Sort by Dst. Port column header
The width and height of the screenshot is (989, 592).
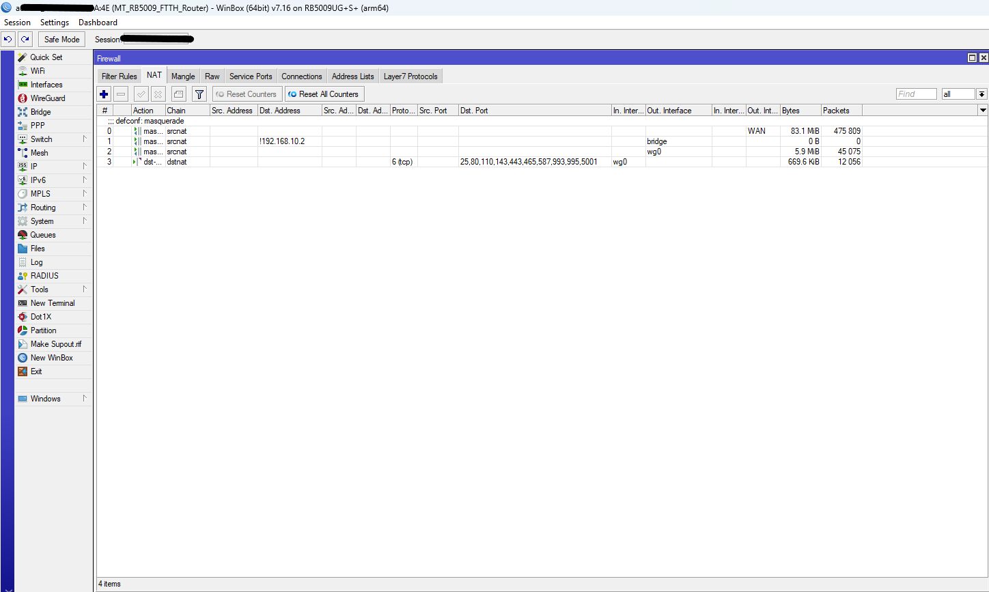[x=535, y=111]
